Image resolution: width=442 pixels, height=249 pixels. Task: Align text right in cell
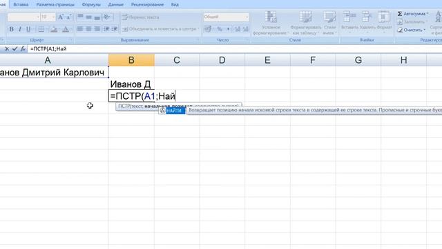[x=97, y=29]
